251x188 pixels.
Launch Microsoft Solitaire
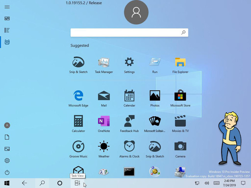pos(155,124)
